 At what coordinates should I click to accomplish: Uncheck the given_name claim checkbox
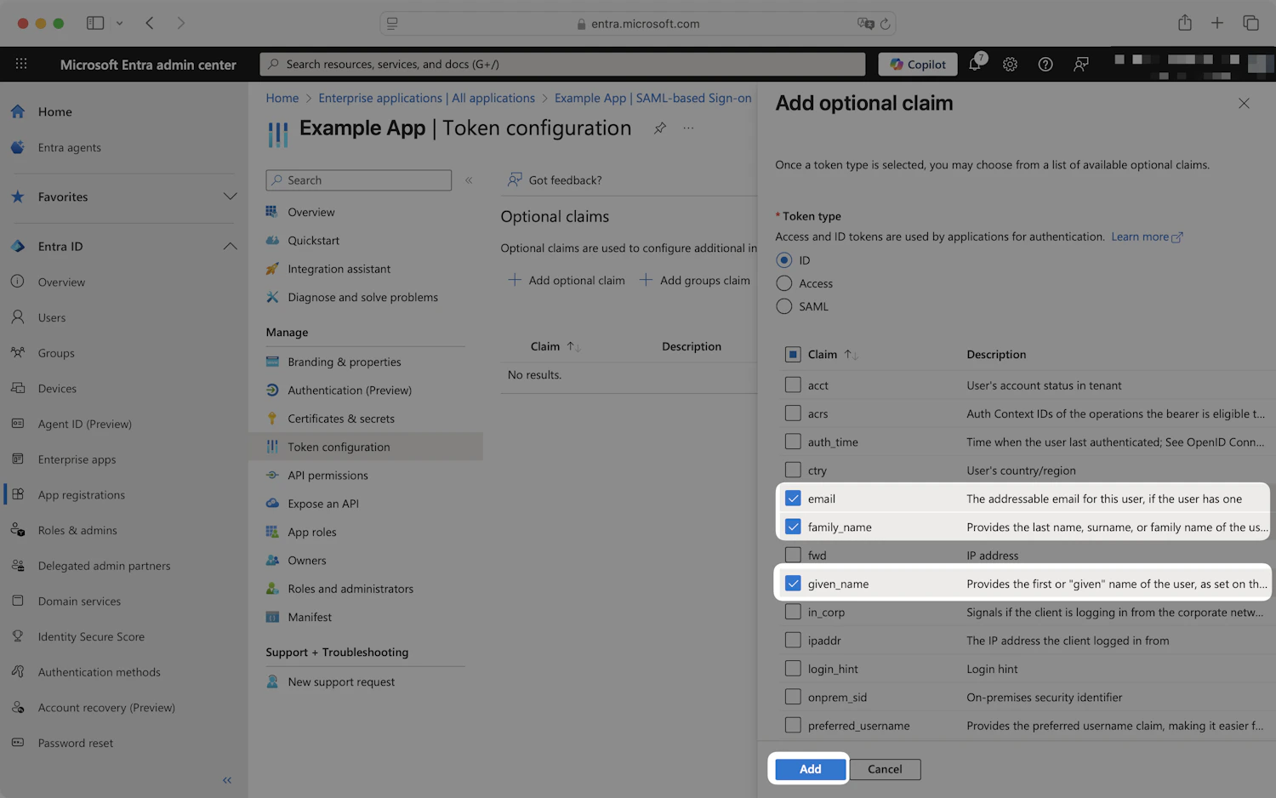(x=793, y=584)
